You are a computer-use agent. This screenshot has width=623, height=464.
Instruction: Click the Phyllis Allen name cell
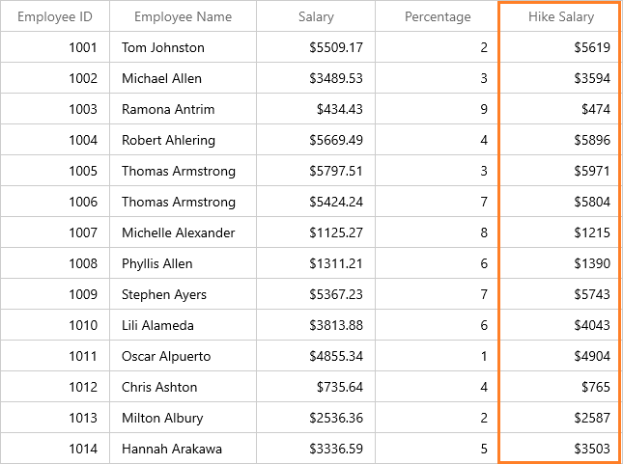(157, 263)
